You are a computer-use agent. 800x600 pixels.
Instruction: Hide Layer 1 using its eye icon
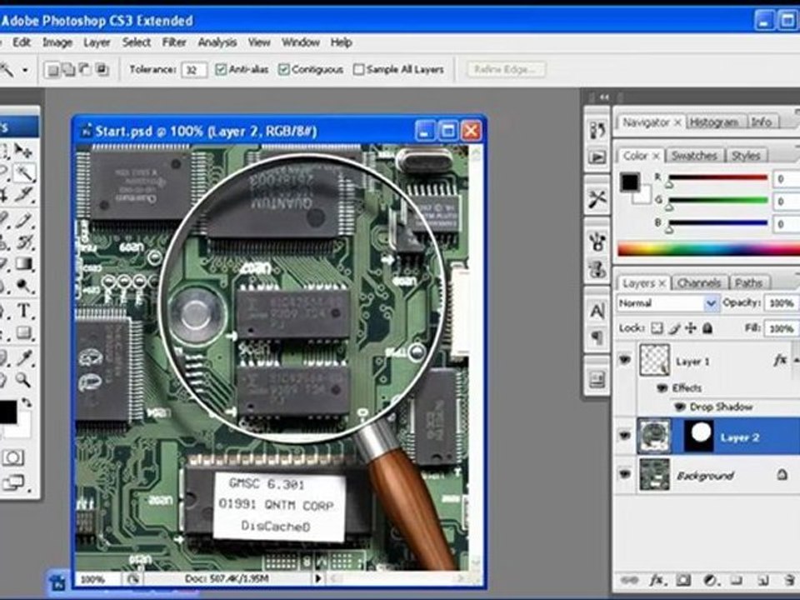(625, 360)
